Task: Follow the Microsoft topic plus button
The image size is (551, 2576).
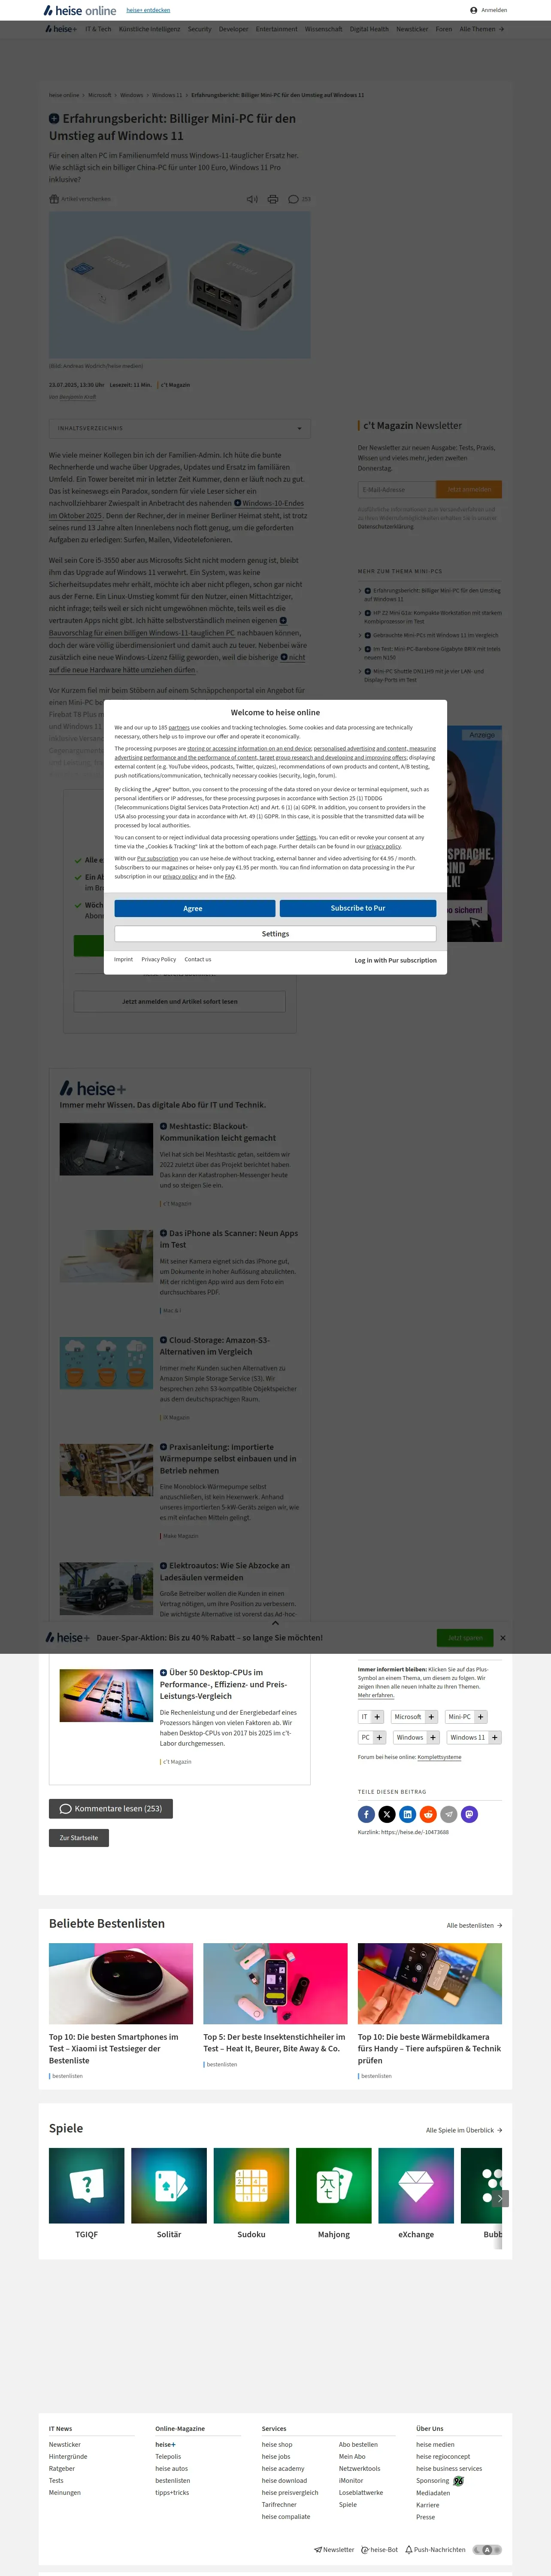Action: pyautogui.click(x=431, y=1717)
